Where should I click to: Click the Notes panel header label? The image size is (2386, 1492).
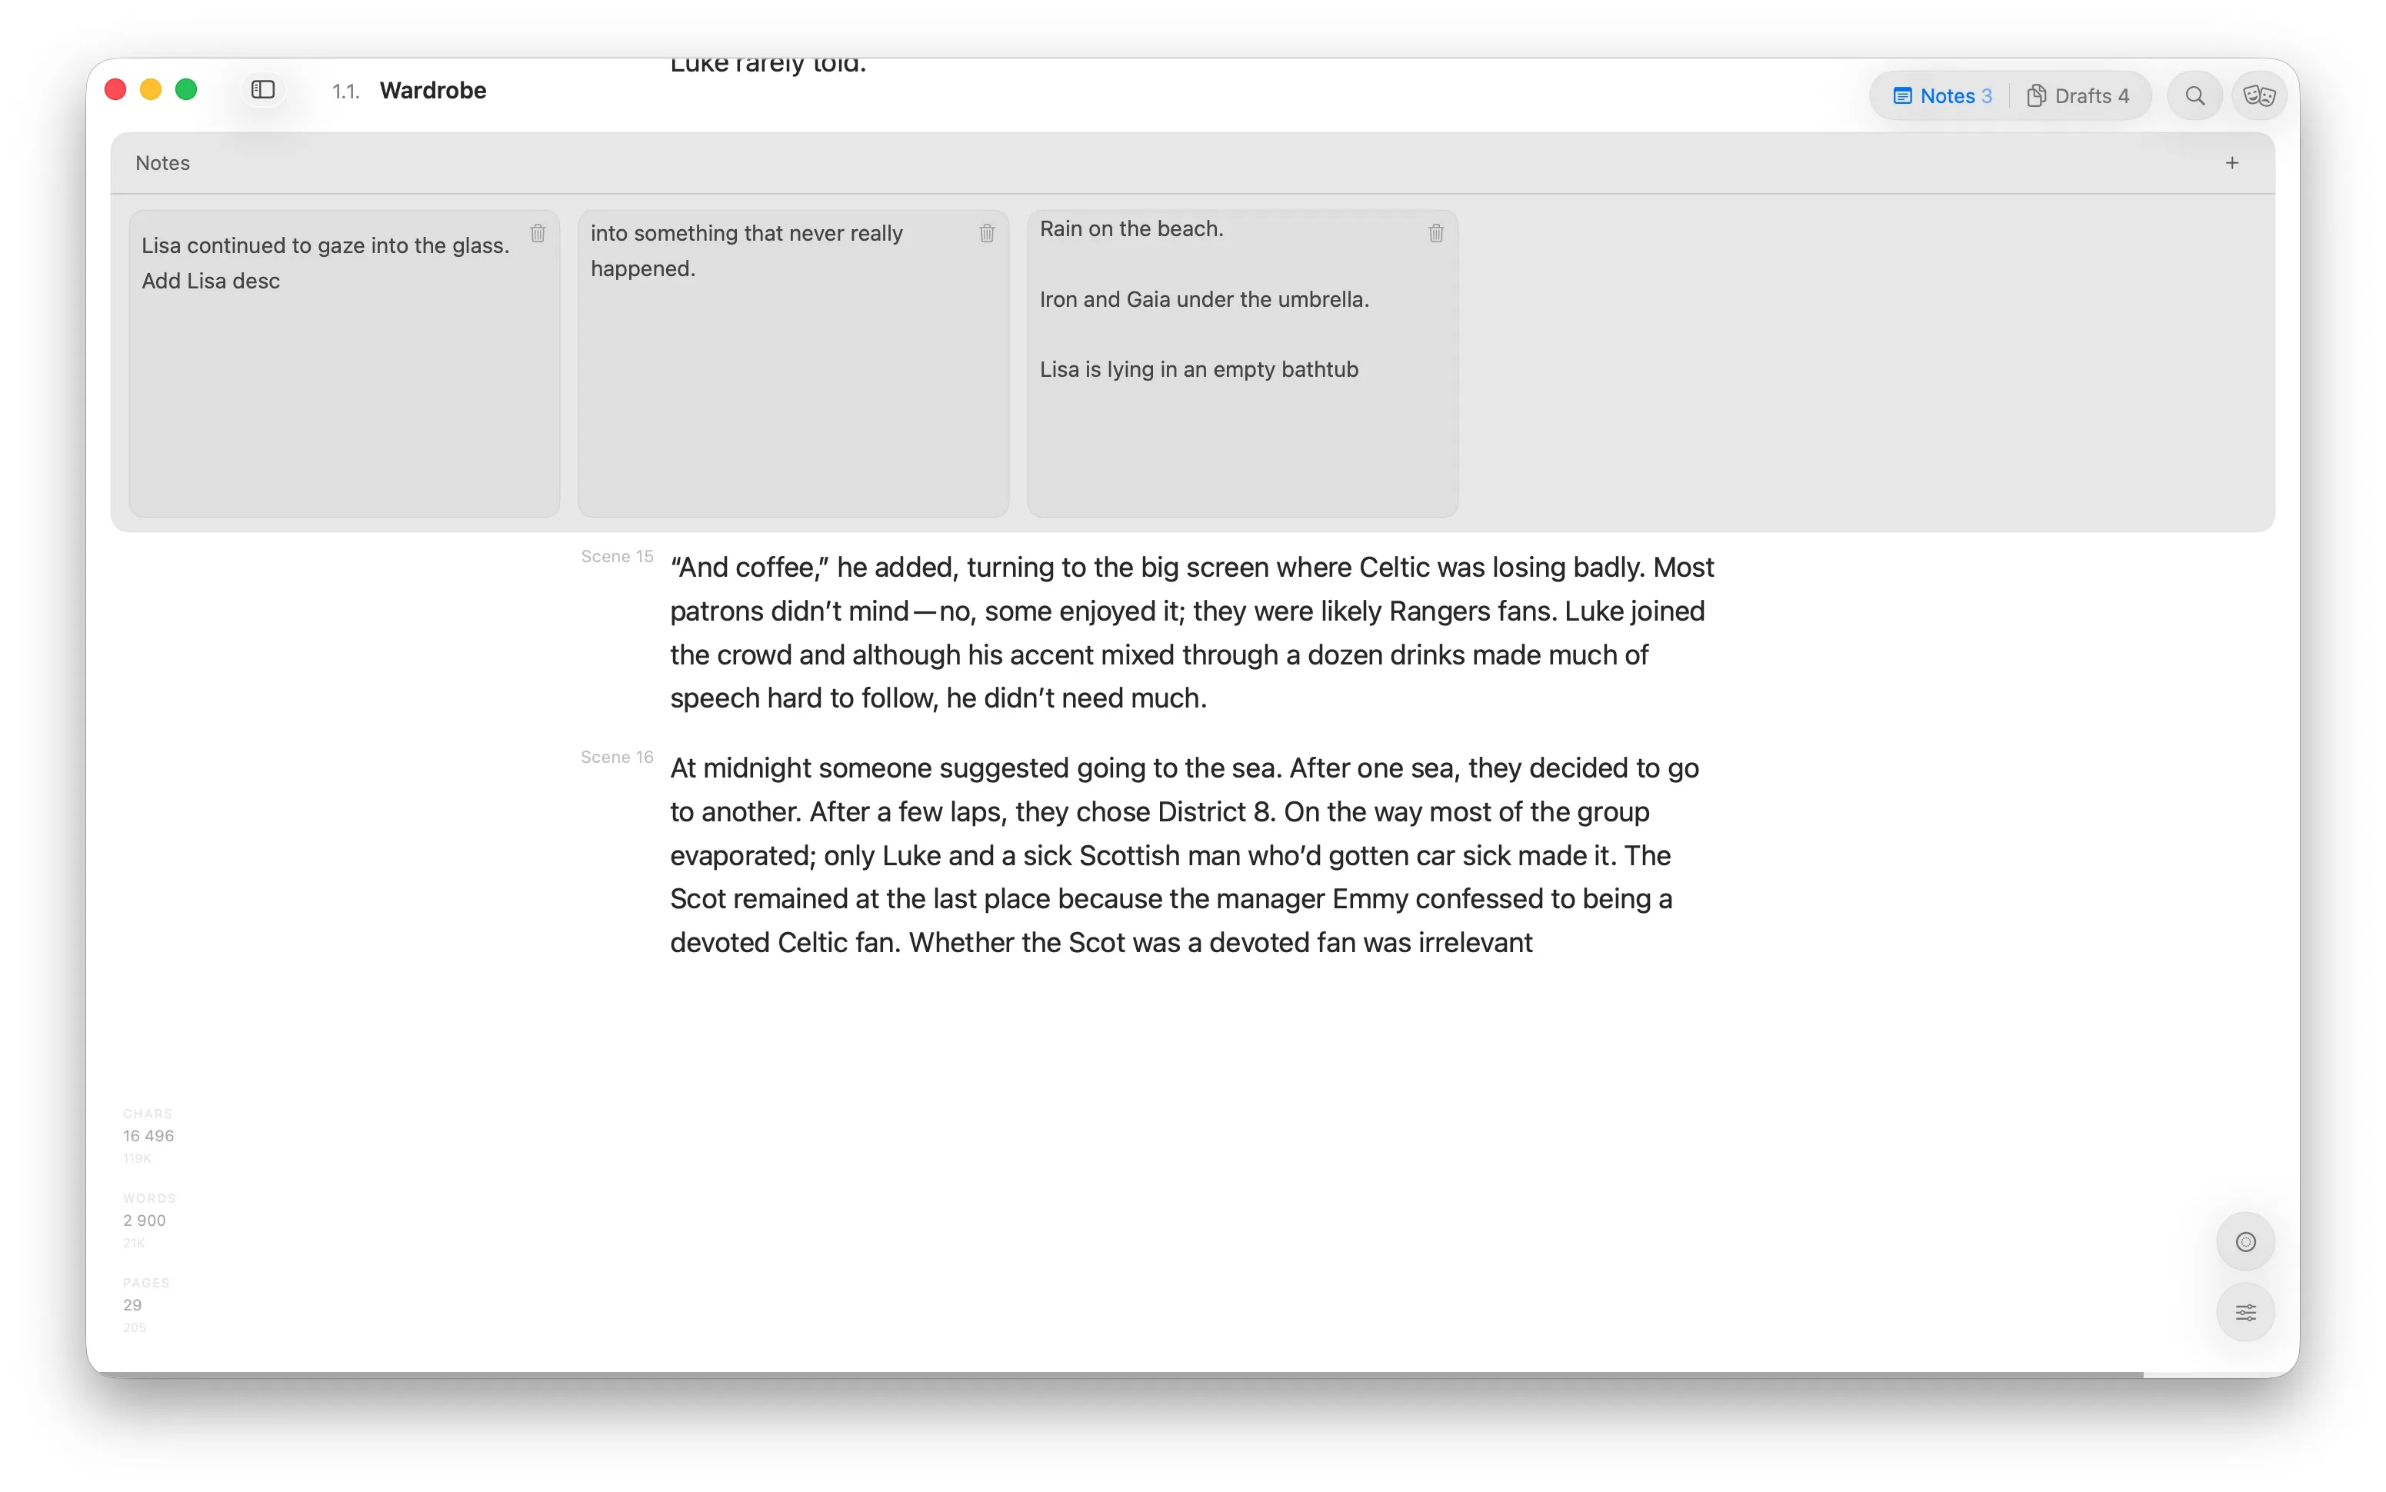tap(163, 163)
